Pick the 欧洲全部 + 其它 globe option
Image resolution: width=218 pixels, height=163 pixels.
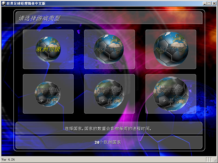tap(171, 94)
